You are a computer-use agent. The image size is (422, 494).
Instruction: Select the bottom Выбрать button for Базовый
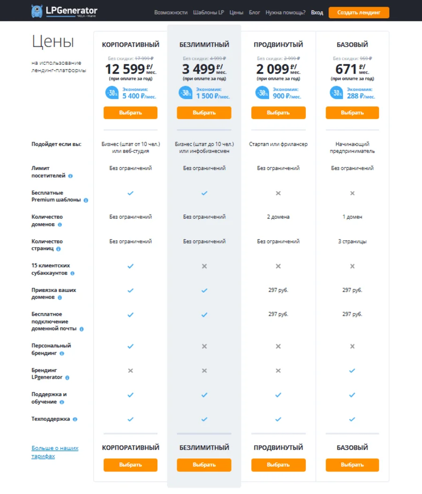[x=352, y=465]
